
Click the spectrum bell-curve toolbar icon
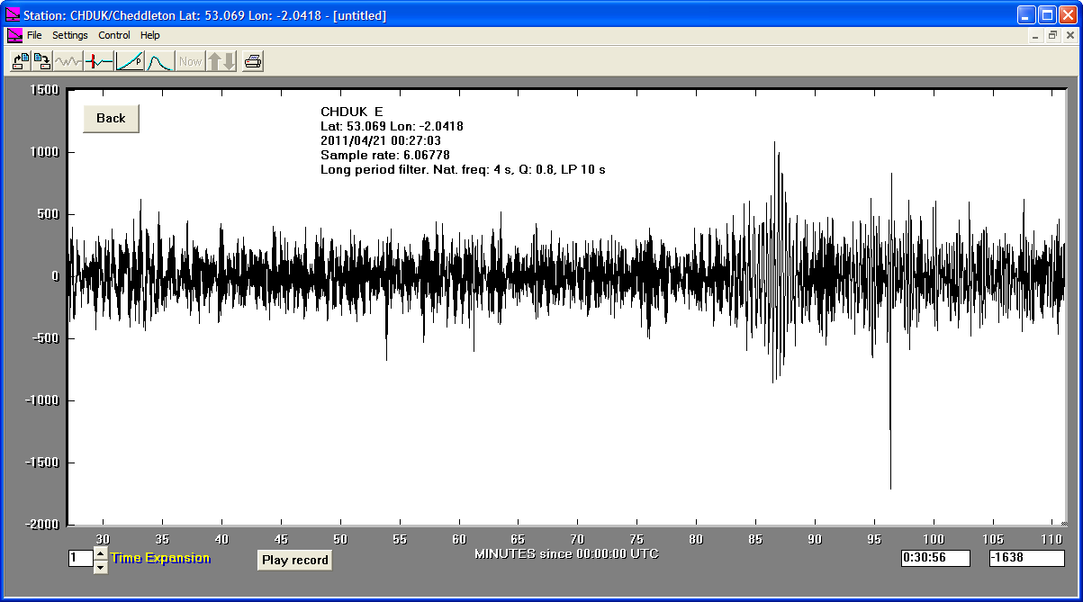pos(160,61)
